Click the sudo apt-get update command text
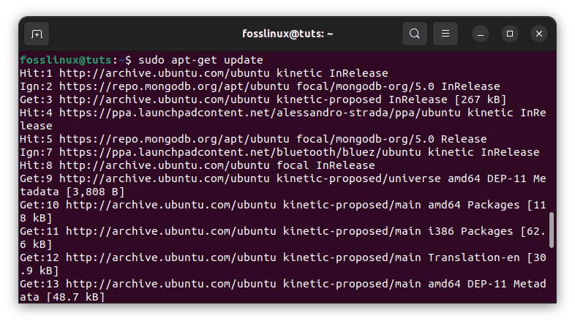 point(200,60)
